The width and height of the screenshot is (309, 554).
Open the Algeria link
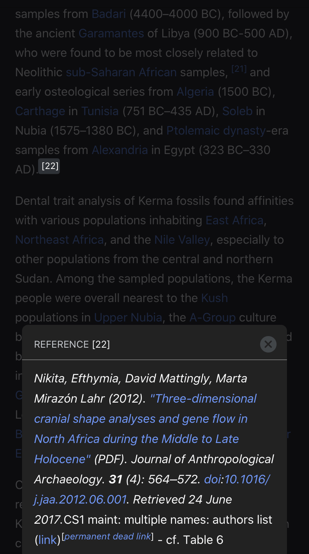point(195,92)
